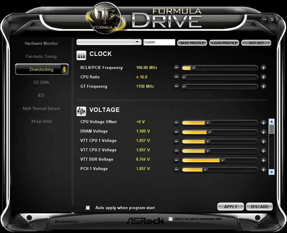Apply overclocking changes

231,207
